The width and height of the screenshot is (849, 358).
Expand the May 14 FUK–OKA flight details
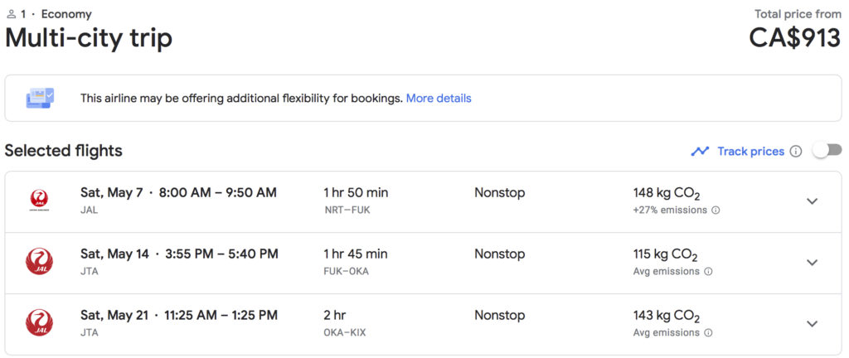tap(812, 263)
